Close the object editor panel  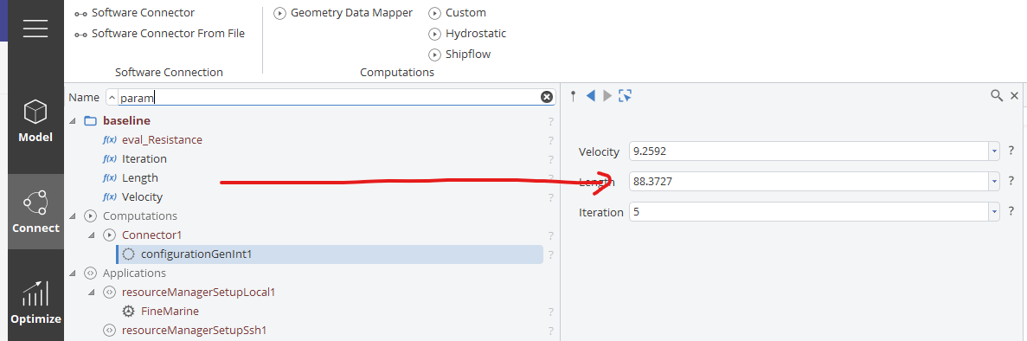[1014, 96]
